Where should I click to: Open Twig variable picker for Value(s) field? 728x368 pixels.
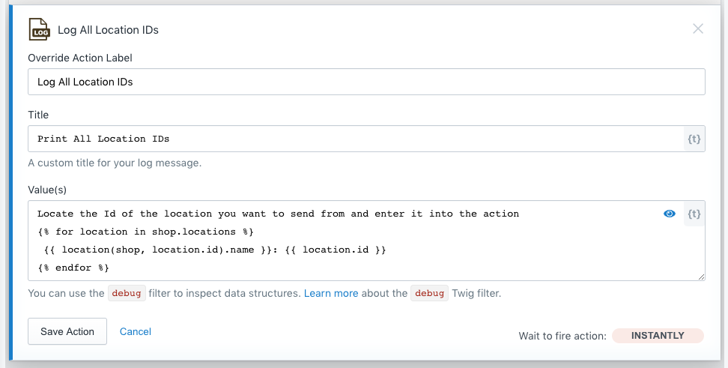tap(694, 214)
